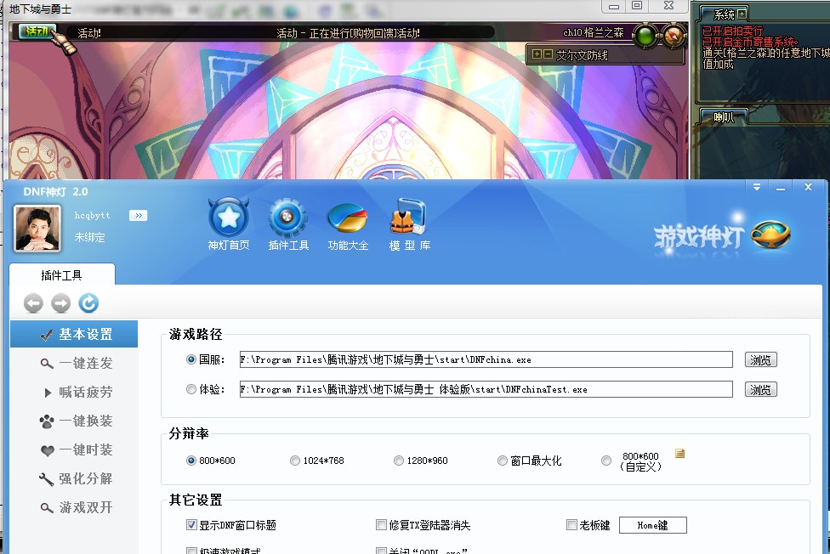Image resolution: width=830 pixels, height=554 pixels.
Task: Click the double-chevron button beside hcqbytt
Action: point(138,215)
